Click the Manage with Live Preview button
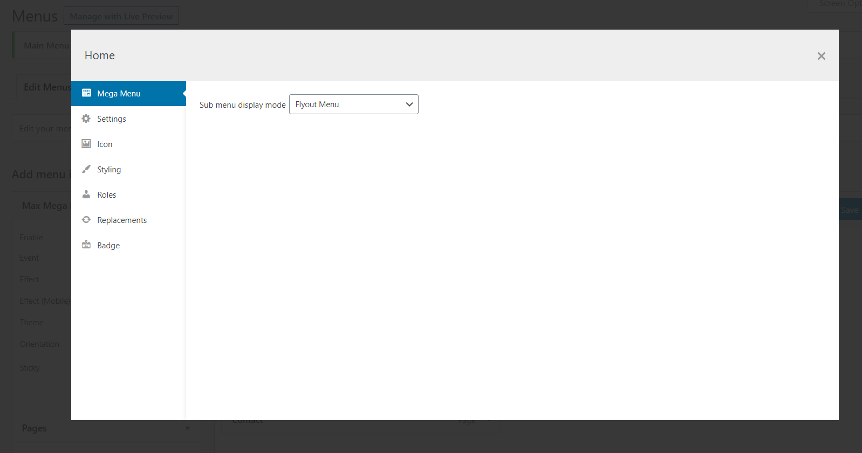 tap(121, 16)
